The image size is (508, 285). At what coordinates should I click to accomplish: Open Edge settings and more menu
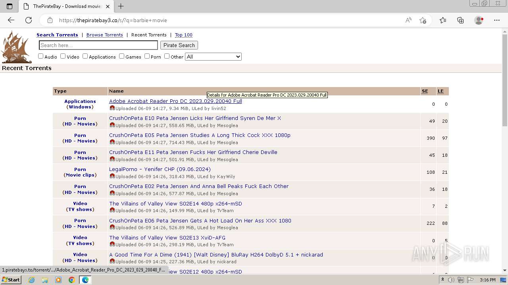[497, 20]
